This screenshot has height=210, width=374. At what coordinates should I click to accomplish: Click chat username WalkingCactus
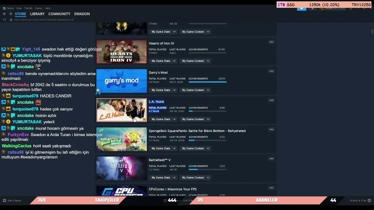(17, 146)
